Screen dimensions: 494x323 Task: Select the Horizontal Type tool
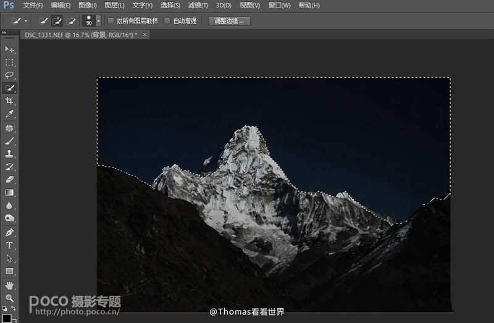[9, 245]
